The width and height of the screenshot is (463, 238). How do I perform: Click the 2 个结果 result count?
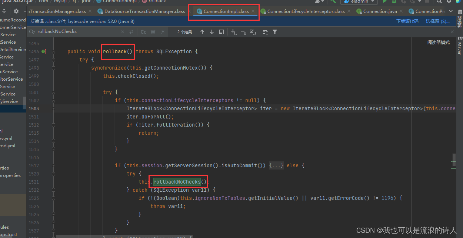coord(184,32)
